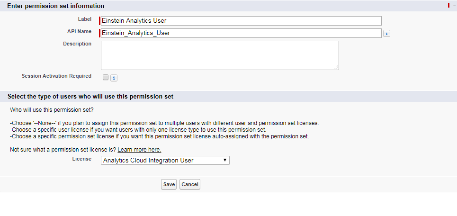Screen dimensions: 457x216
Task: Click the Save button
Action: 169,184
